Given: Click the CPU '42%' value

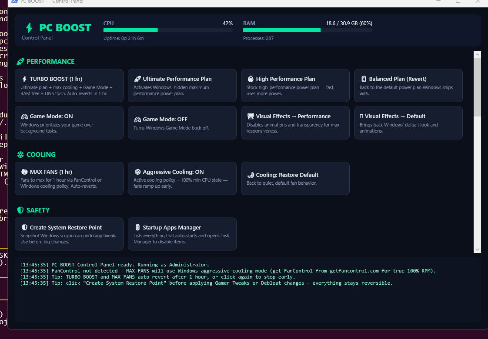Looking at the screenshot, I should pyautogui.click(x=227, y=23).
